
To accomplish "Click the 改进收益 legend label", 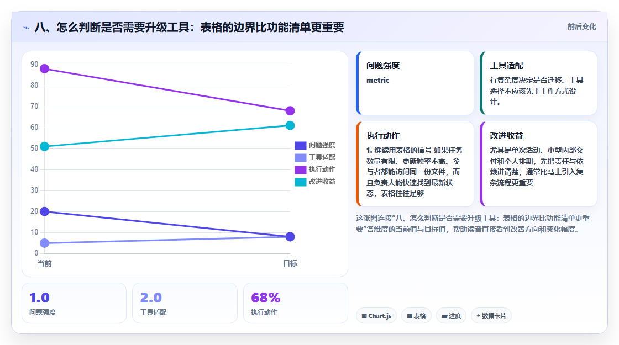I will pyautogui.click(x=322, y=182).
